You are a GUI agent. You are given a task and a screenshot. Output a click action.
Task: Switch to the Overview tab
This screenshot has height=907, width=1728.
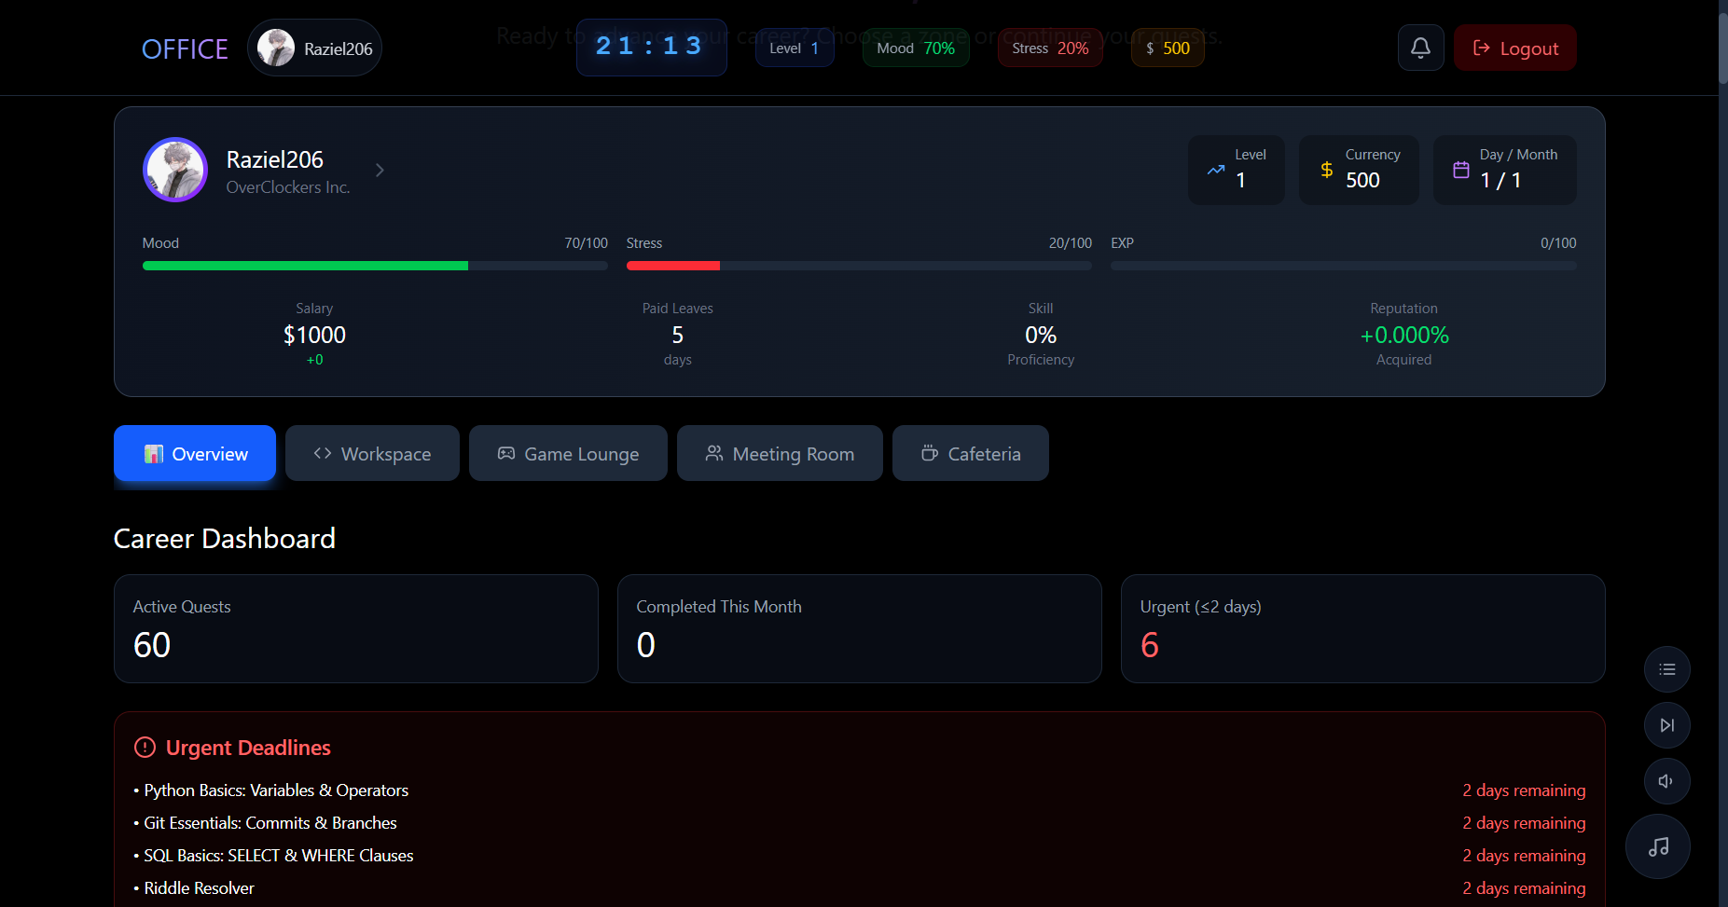(195, 454)
